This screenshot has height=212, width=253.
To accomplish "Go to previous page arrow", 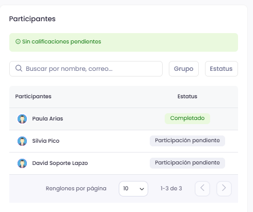I will [x=202, y=189].
